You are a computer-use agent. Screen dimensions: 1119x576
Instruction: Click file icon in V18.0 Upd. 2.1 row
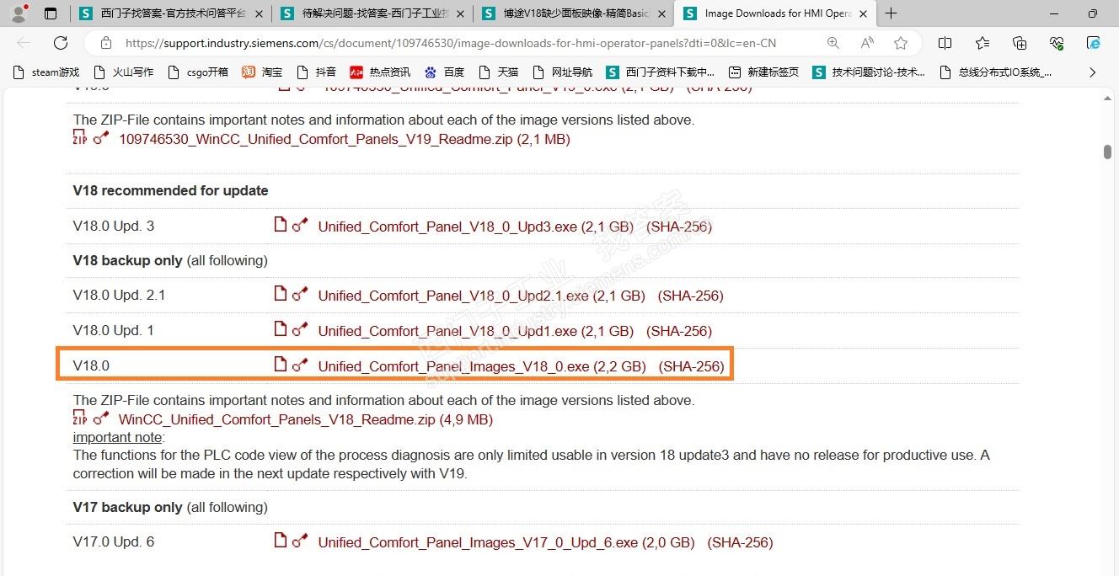[x=281, y=293]
